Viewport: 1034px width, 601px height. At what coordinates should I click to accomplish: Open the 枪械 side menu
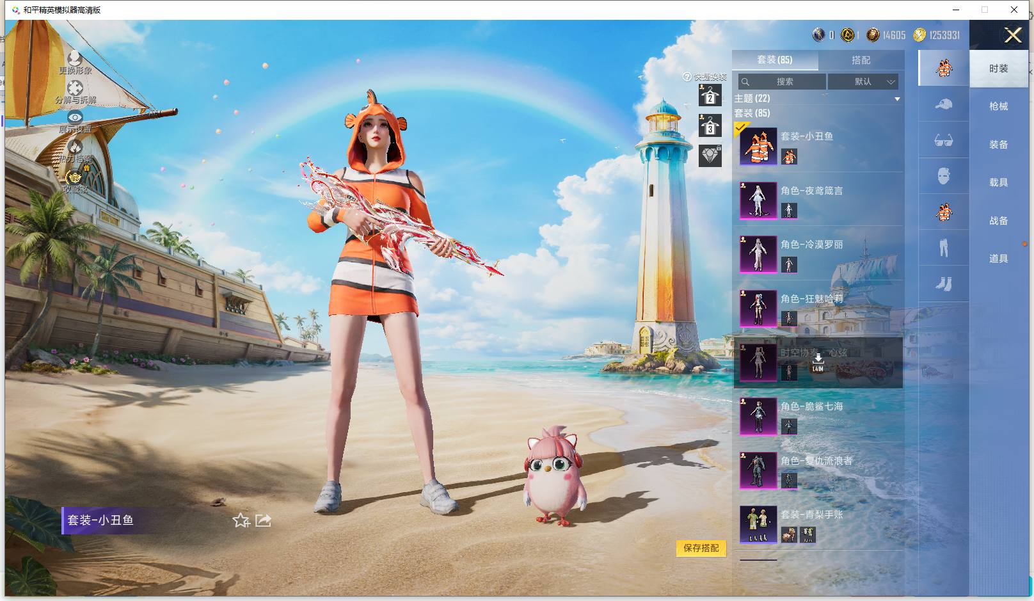pos(998,106)
